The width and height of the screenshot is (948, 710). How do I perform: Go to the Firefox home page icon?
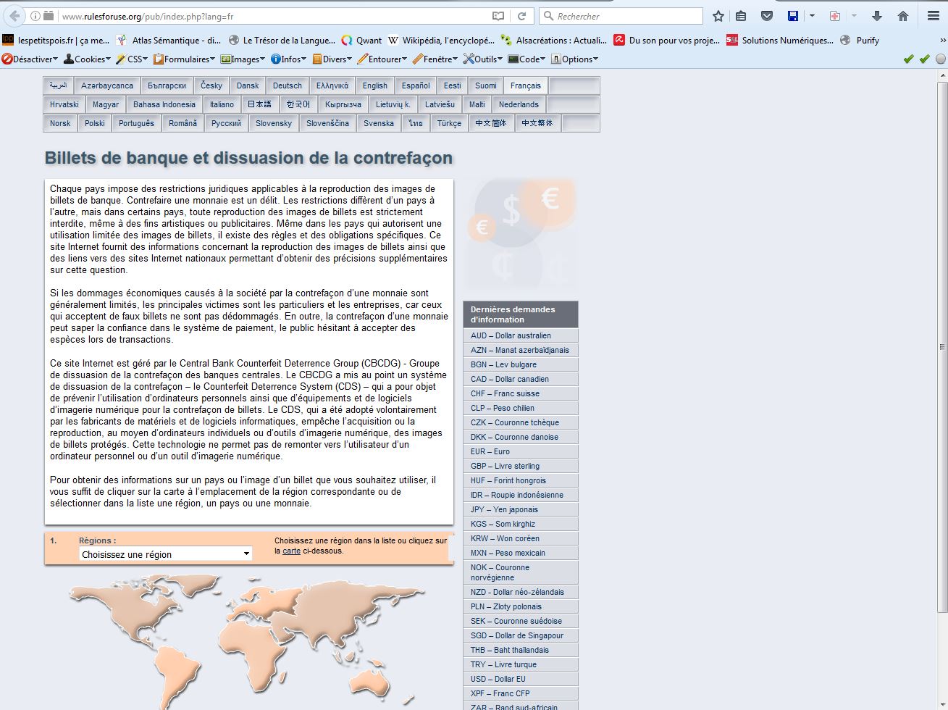pyautogui.click(x=903, y=16)
